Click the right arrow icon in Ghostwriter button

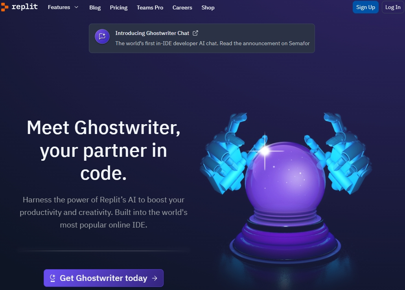(155, 278)
